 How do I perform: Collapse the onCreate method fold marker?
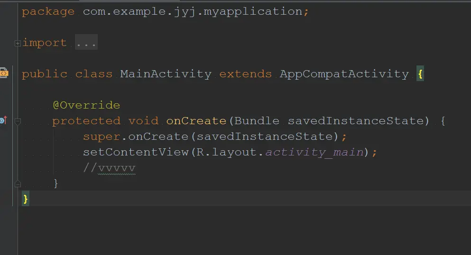point(18,121)
